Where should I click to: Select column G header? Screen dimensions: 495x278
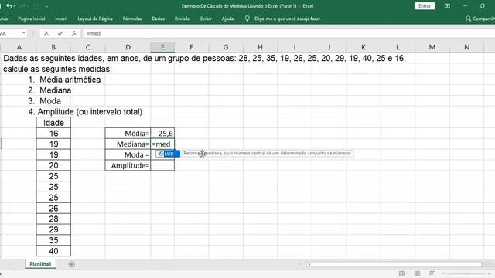pyautogui.click(x=226, y=47)
